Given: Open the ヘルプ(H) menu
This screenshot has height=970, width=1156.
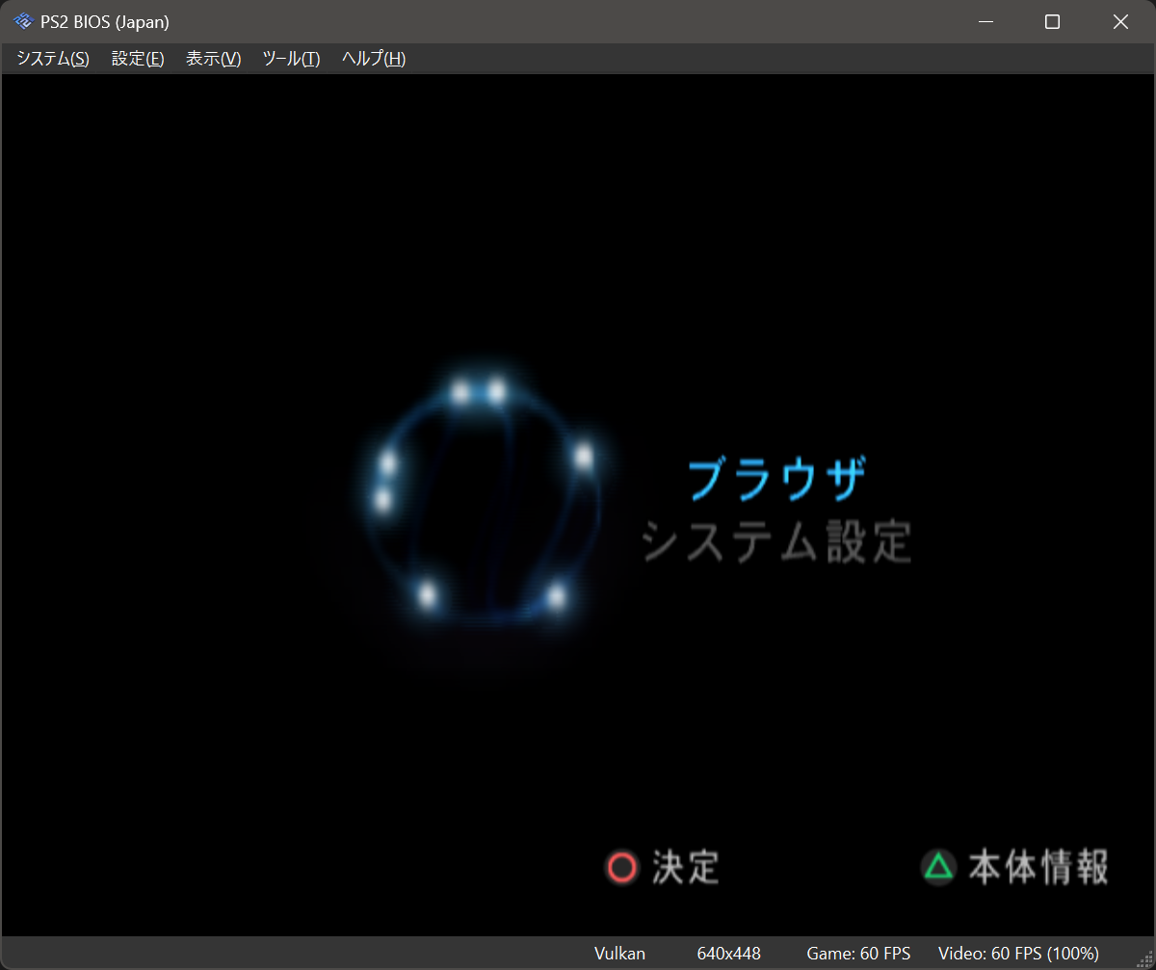Looking at the screenshot, I should click(x=374, y=59).
